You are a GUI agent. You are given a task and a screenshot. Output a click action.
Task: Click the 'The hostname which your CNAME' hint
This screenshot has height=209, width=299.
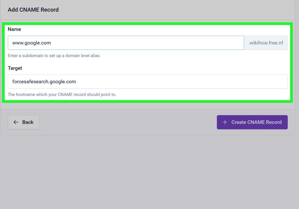tap(62, 95)
